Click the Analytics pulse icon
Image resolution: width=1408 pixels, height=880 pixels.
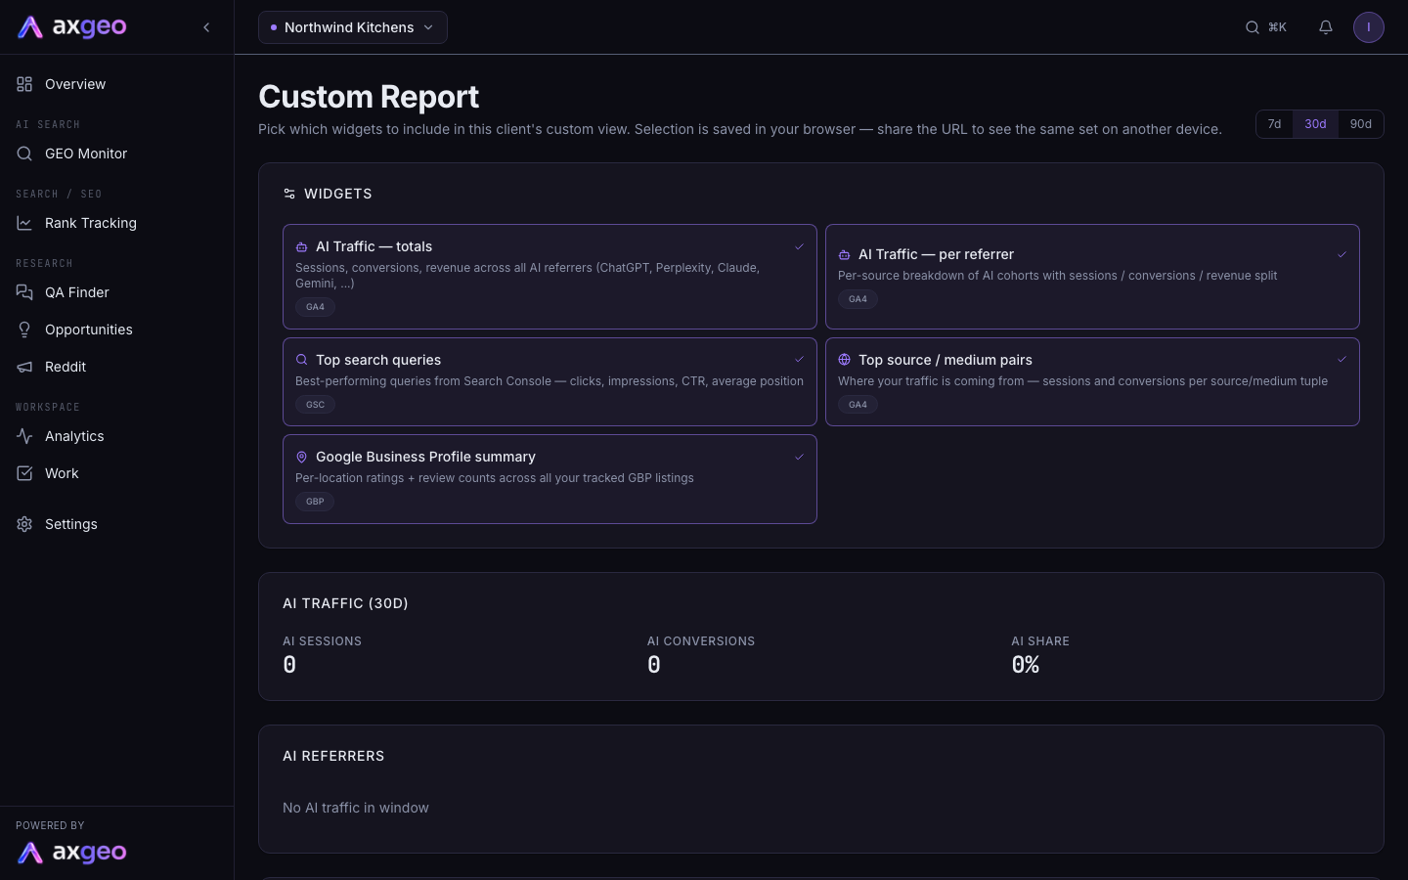coord(24,436)
